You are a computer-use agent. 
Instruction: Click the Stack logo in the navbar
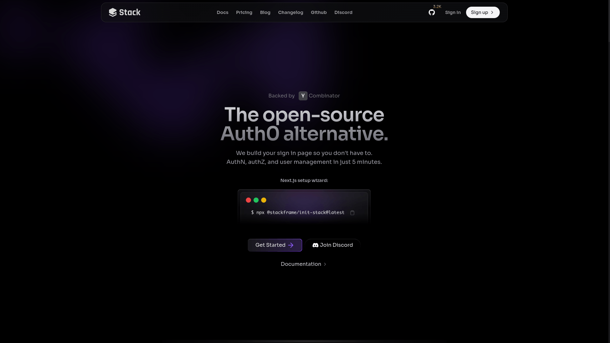(125, 12)
